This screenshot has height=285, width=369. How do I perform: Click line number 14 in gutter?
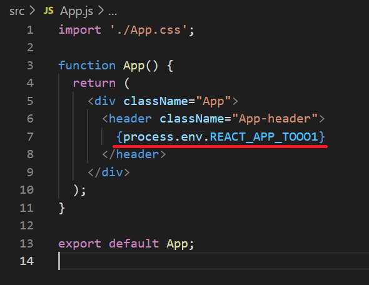(x=27, y=261)
